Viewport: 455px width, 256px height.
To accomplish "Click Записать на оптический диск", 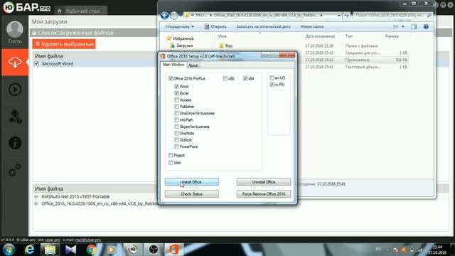I will tap(263, 27).
